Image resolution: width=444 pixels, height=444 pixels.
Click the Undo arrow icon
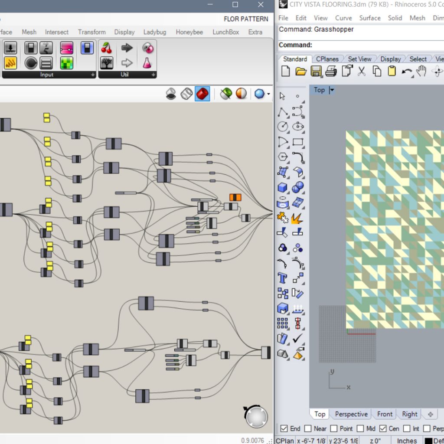(407, 72)
